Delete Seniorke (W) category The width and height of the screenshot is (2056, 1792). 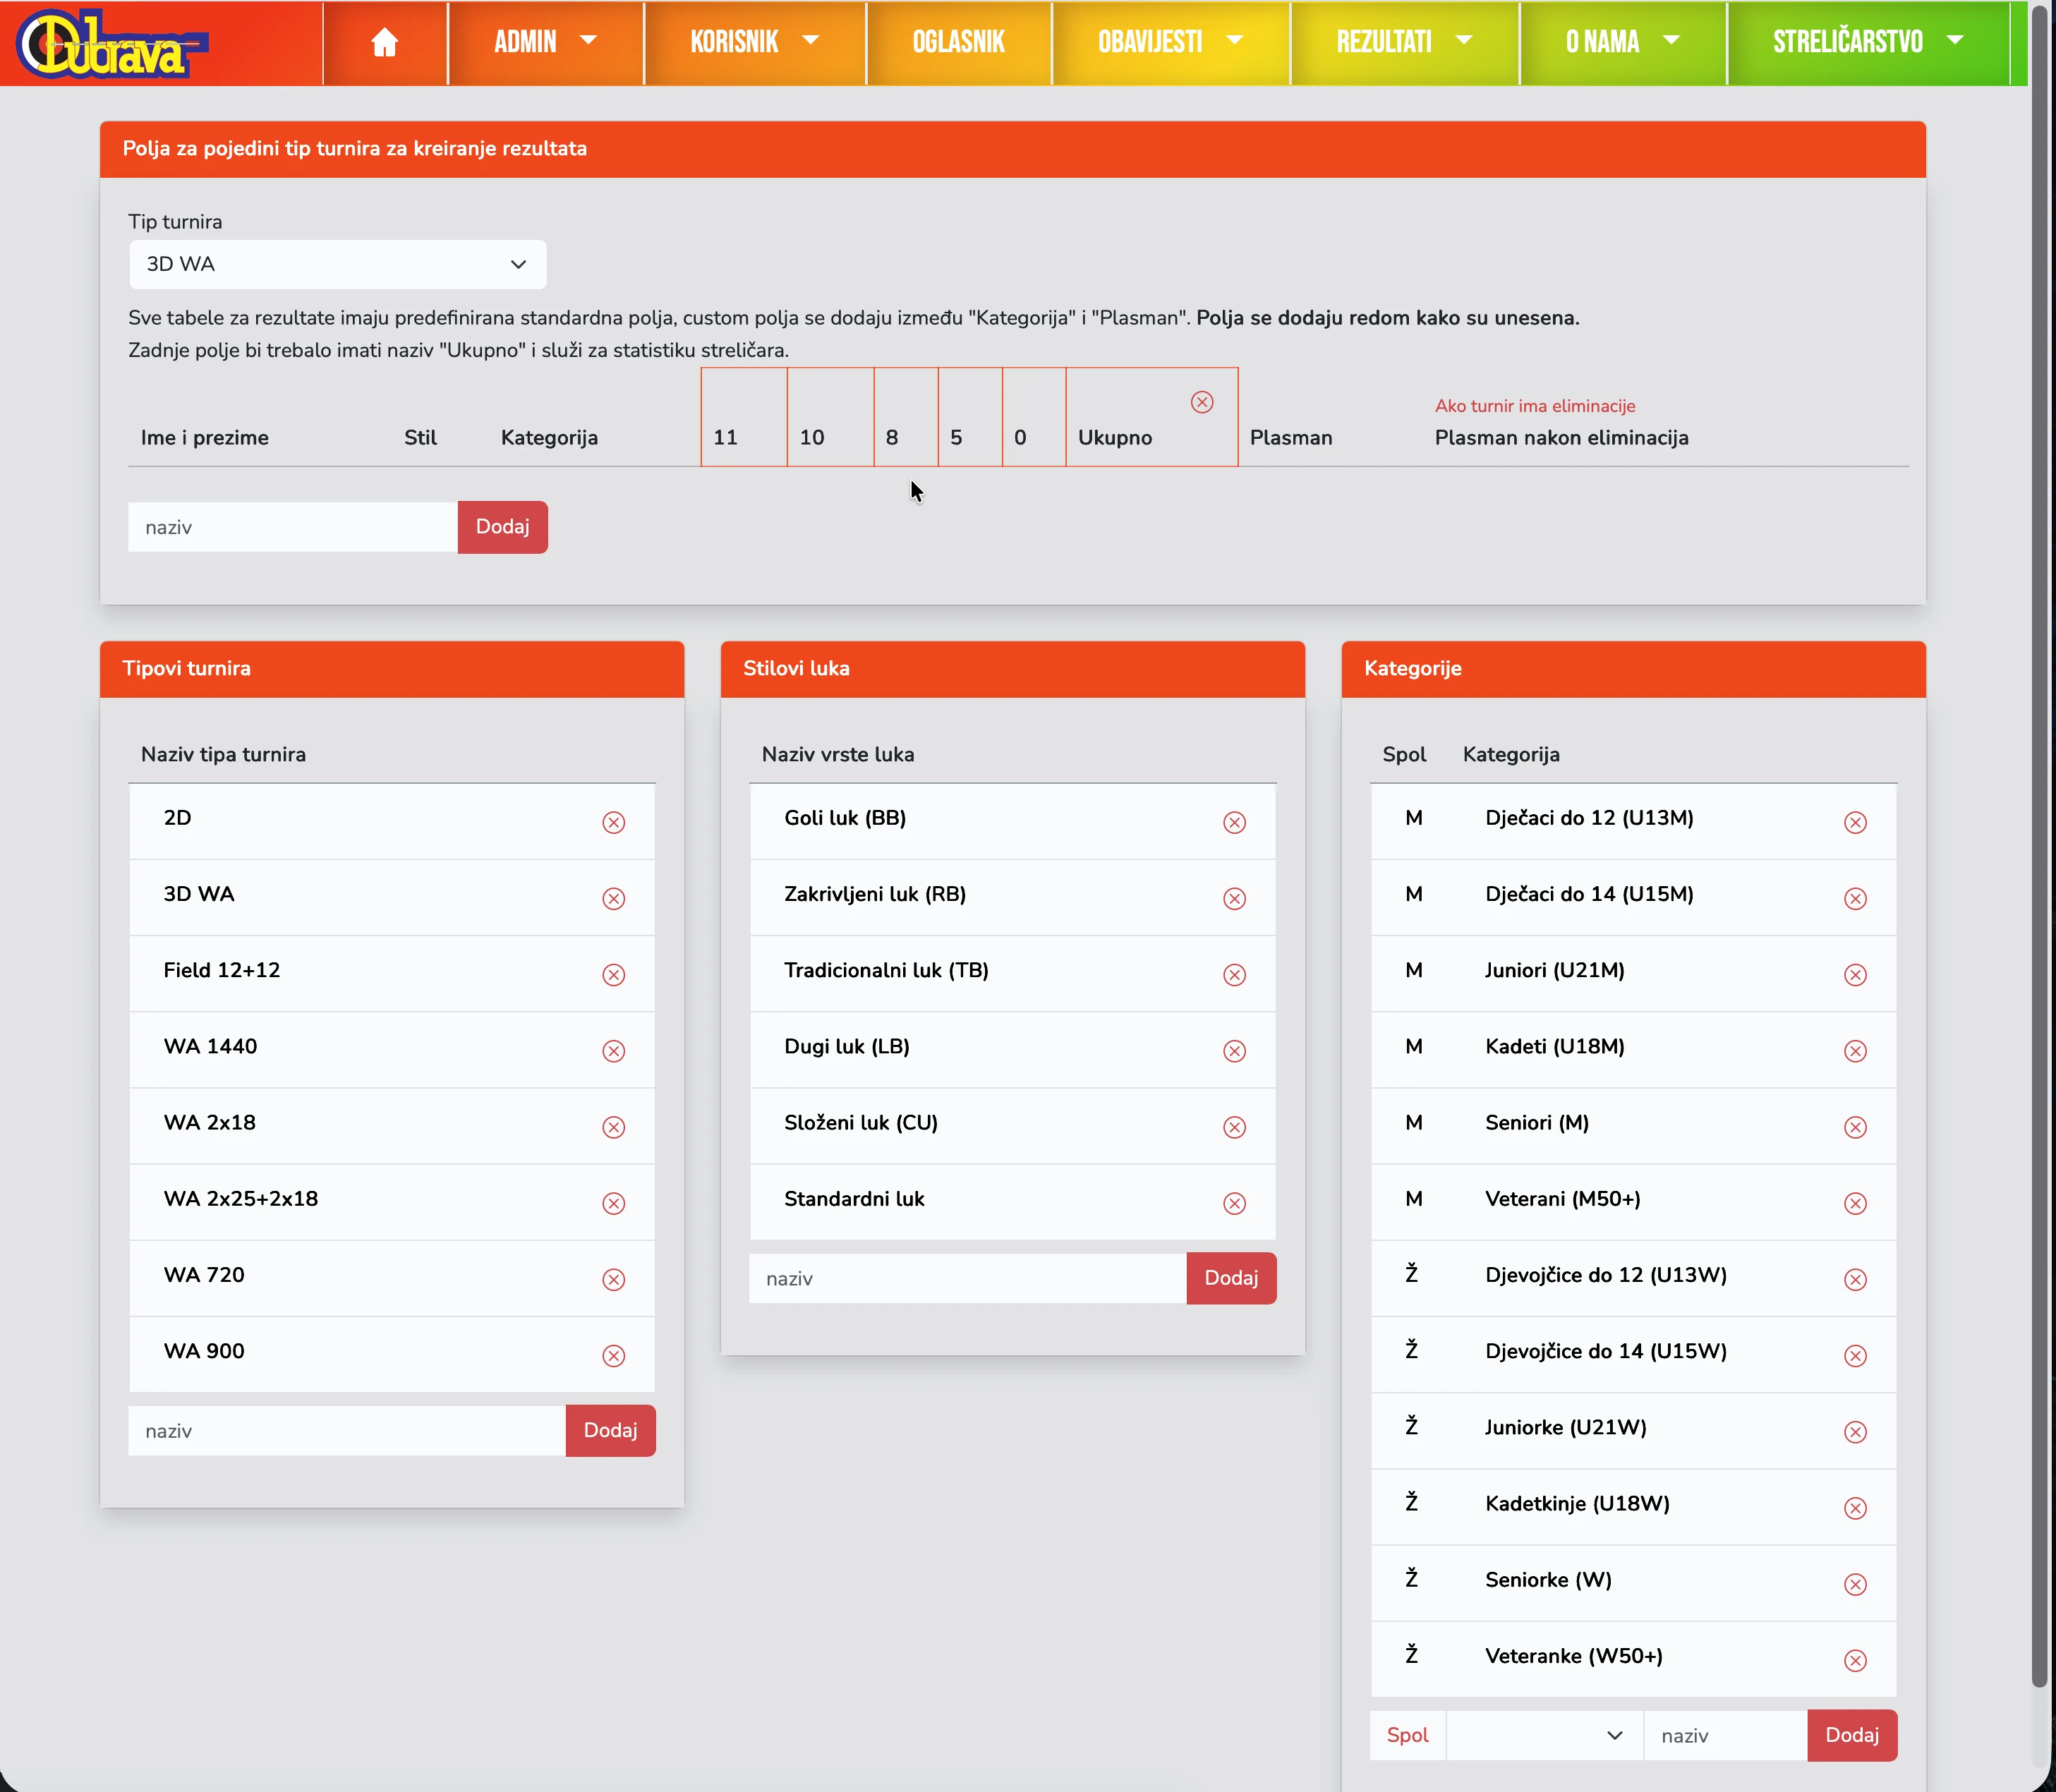point(1855,1584)
